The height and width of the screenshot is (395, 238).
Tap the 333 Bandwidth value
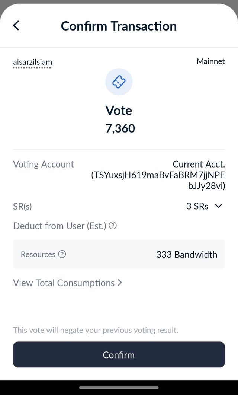tap(187, 254)
